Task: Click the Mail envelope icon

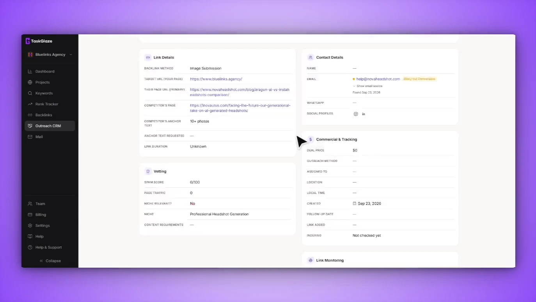Action: point(30,137)
